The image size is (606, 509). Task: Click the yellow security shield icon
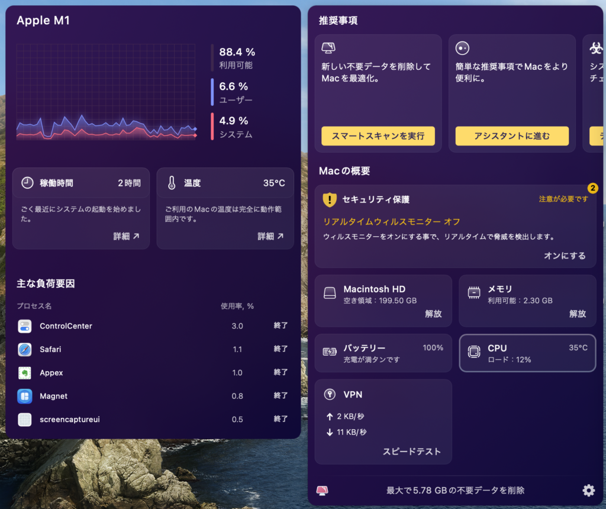329,200
